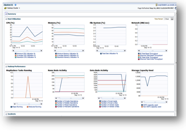Click the MapReduce Tasks time scrollbar

click(28, 104)
